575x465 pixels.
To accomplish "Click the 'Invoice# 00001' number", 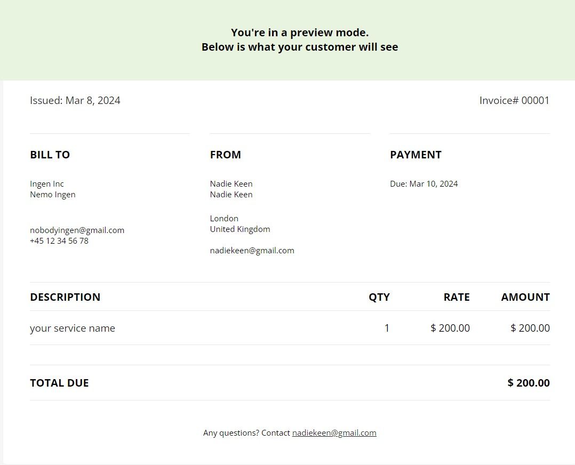I will click(x=515, y=100).
